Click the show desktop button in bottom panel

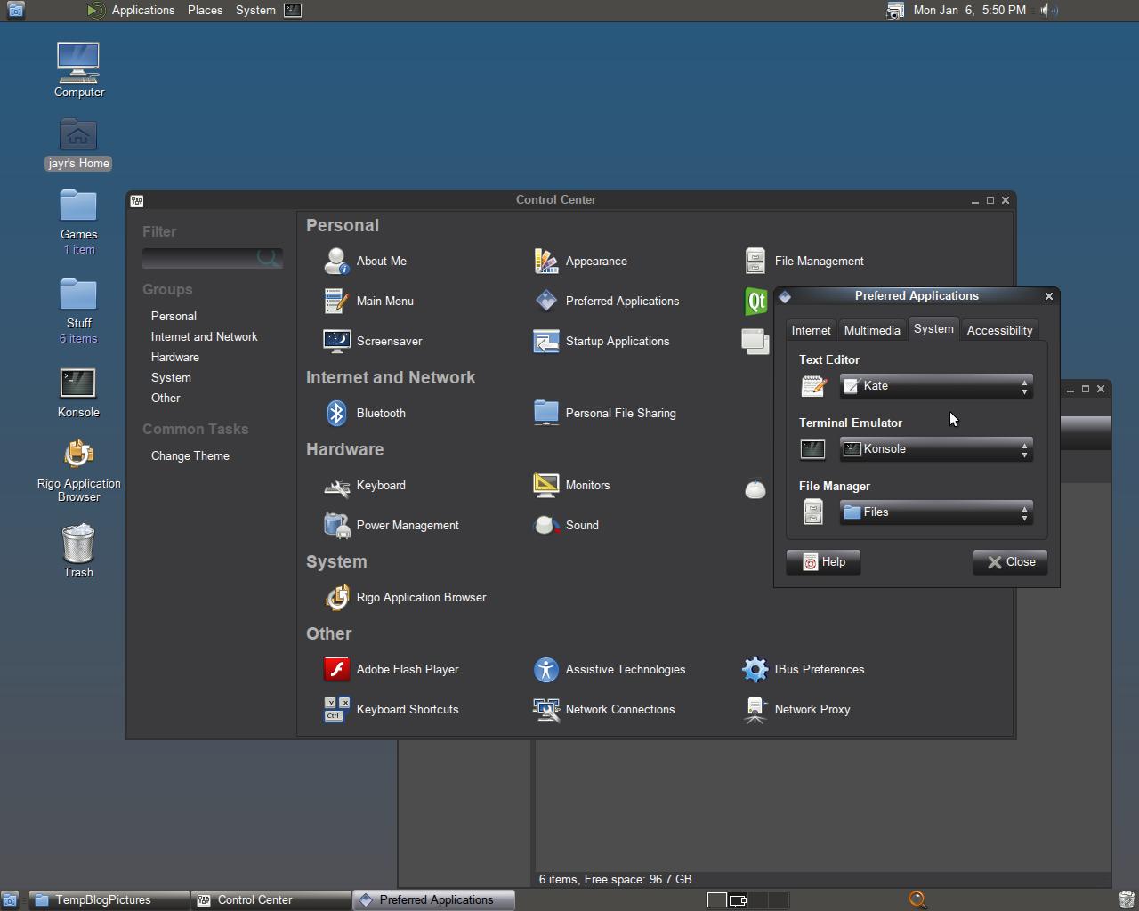pos(10,900)
